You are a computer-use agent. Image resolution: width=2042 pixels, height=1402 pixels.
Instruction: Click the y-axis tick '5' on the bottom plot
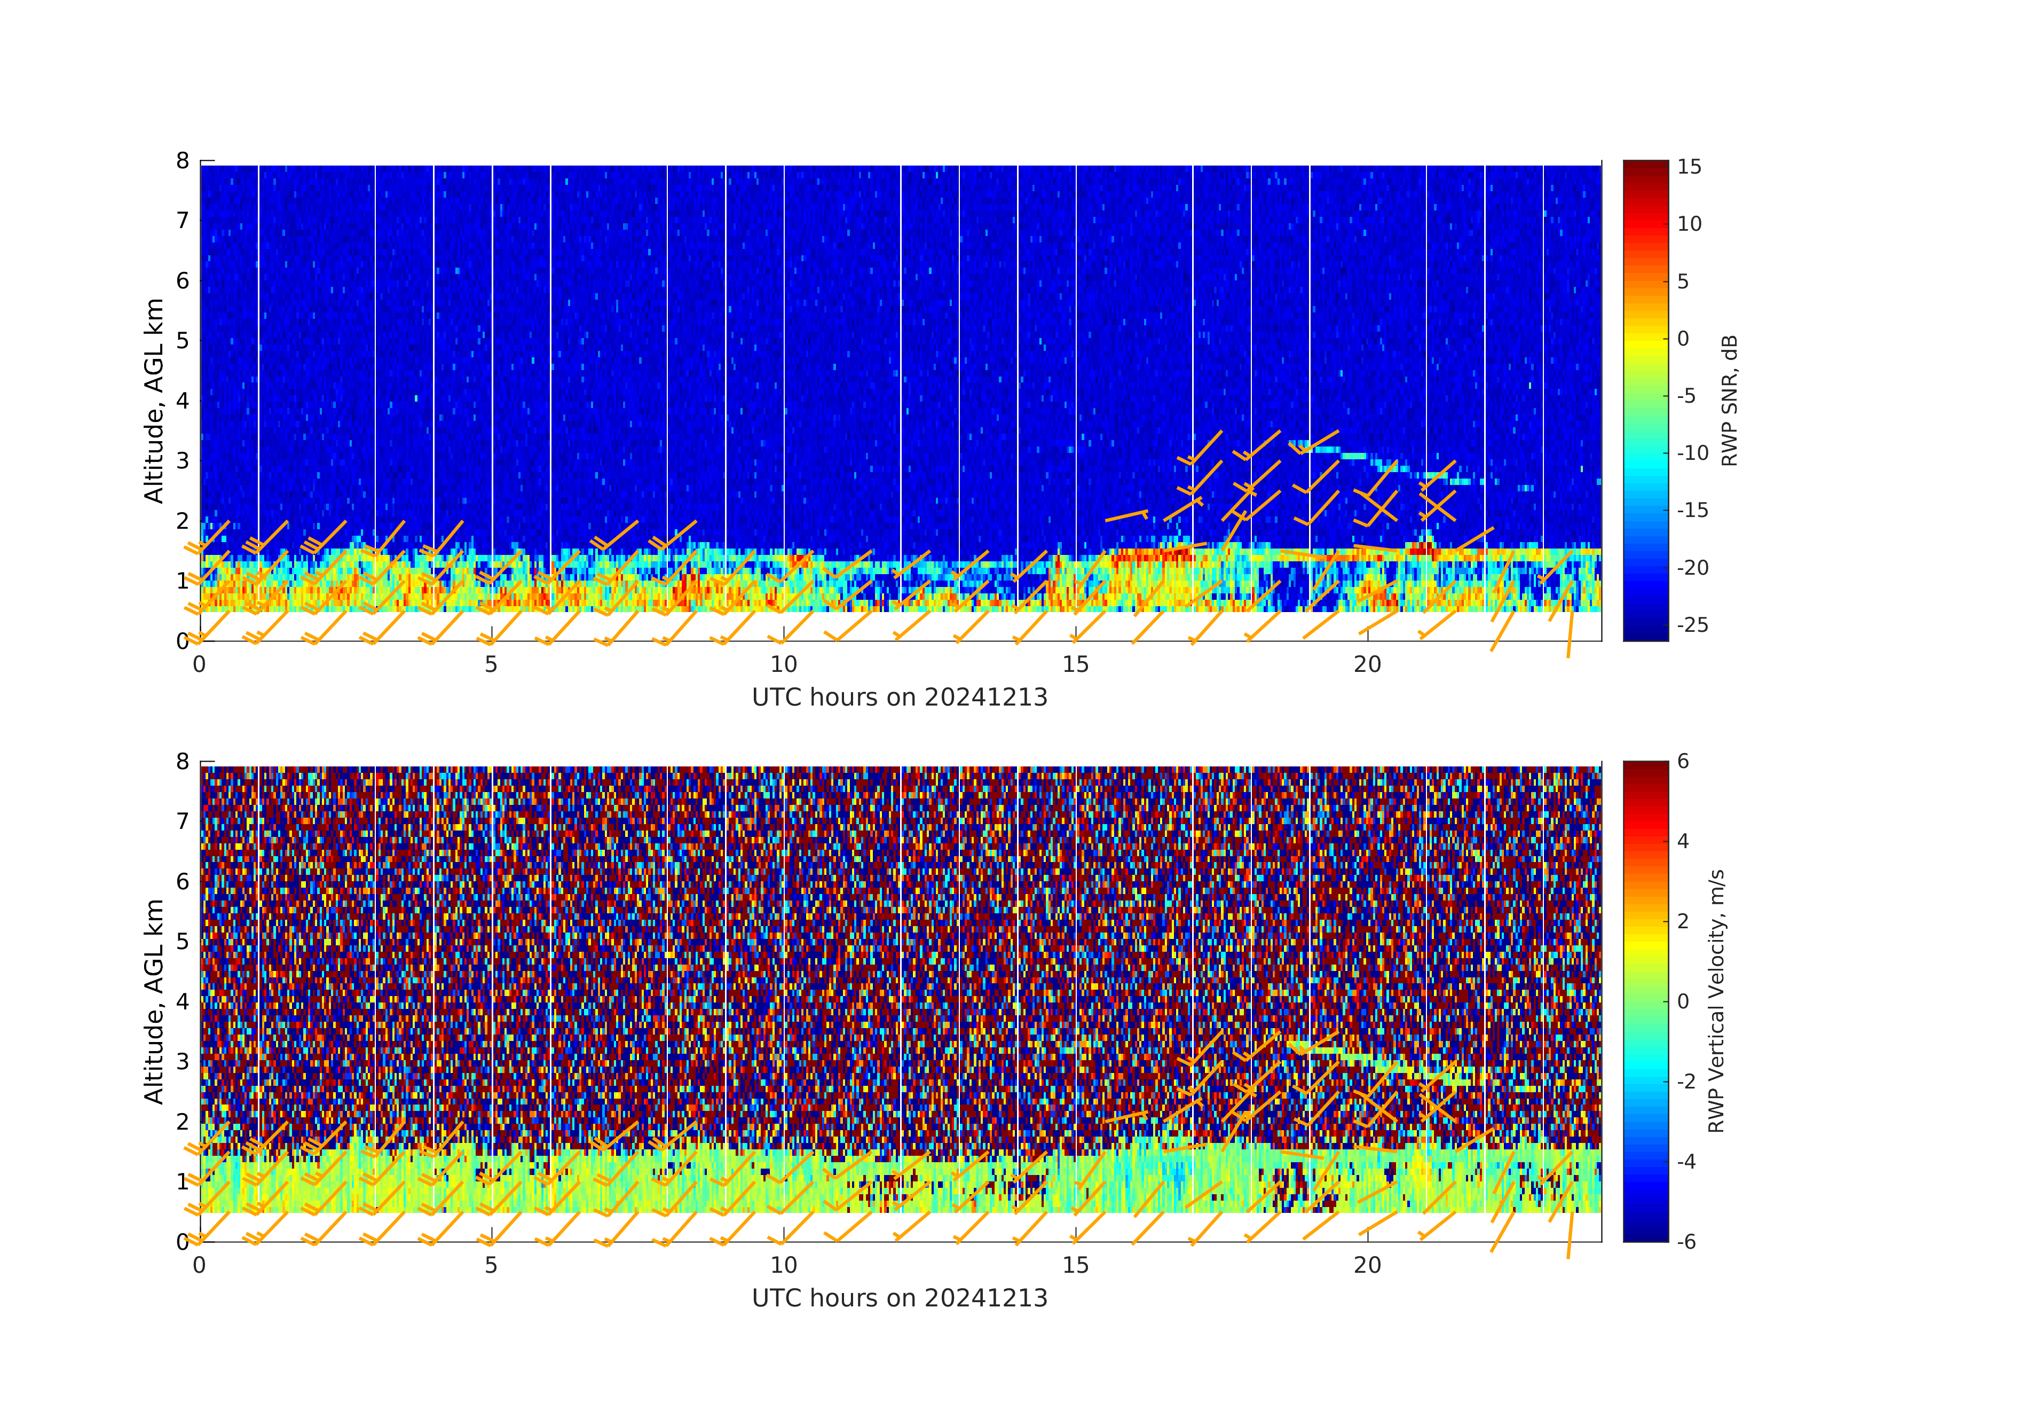tap(182, 942)
